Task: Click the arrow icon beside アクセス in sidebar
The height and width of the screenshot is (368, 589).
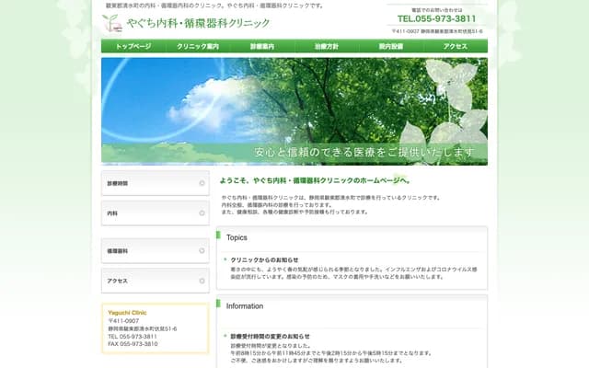Action: tap(202, 281)
